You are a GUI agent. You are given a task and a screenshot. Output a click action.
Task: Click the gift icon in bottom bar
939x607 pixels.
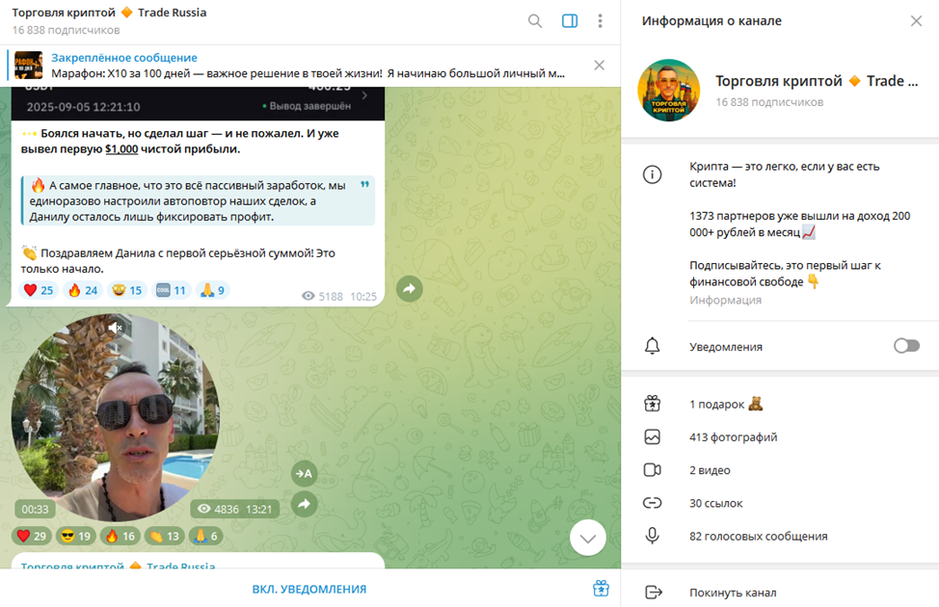[601, 589]
